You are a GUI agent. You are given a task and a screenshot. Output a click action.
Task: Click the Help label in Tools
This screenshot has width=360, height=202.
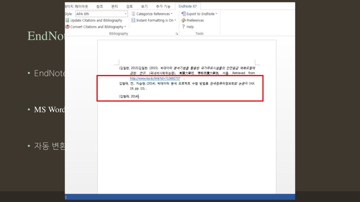(190, 27)
